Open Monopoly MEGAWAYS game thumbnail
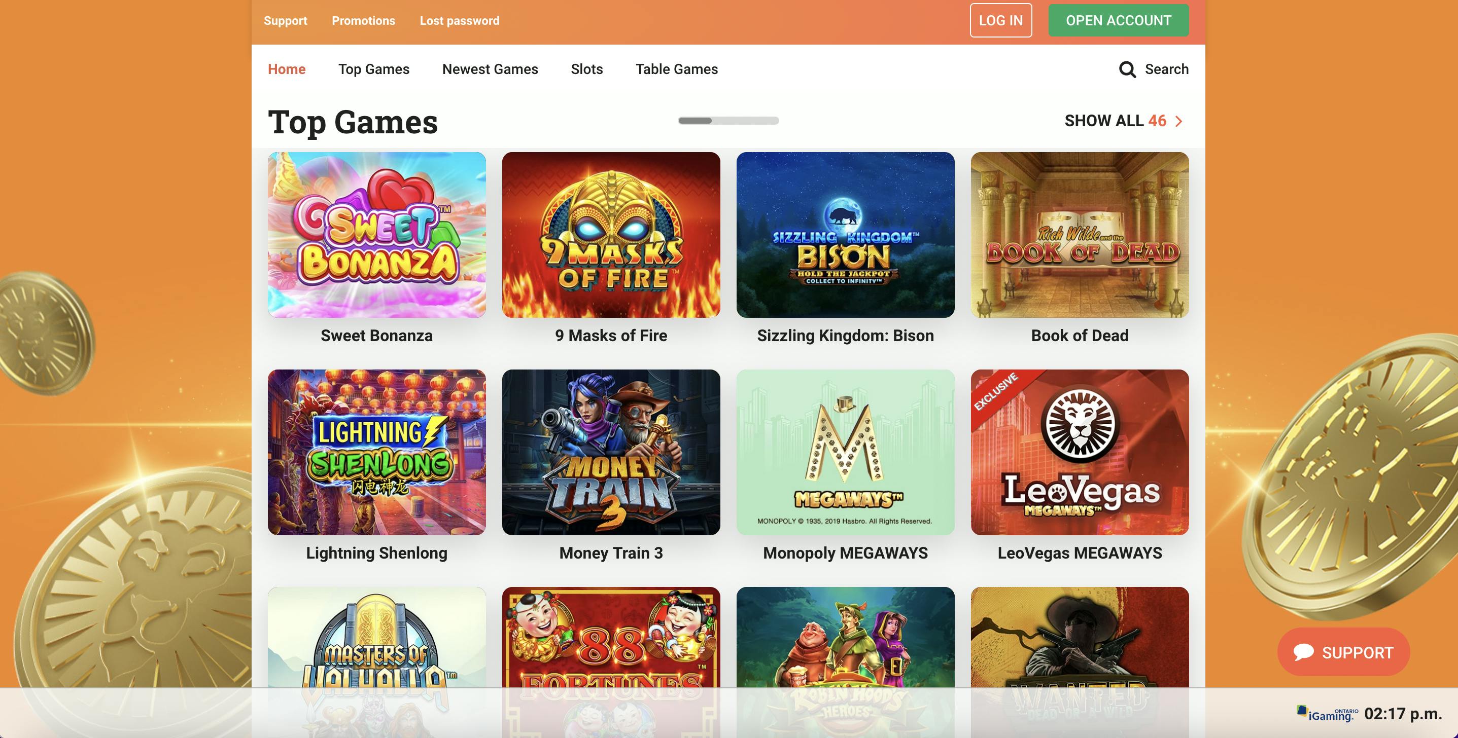Viewport: 1458px width, 738px height. [845, 453]
